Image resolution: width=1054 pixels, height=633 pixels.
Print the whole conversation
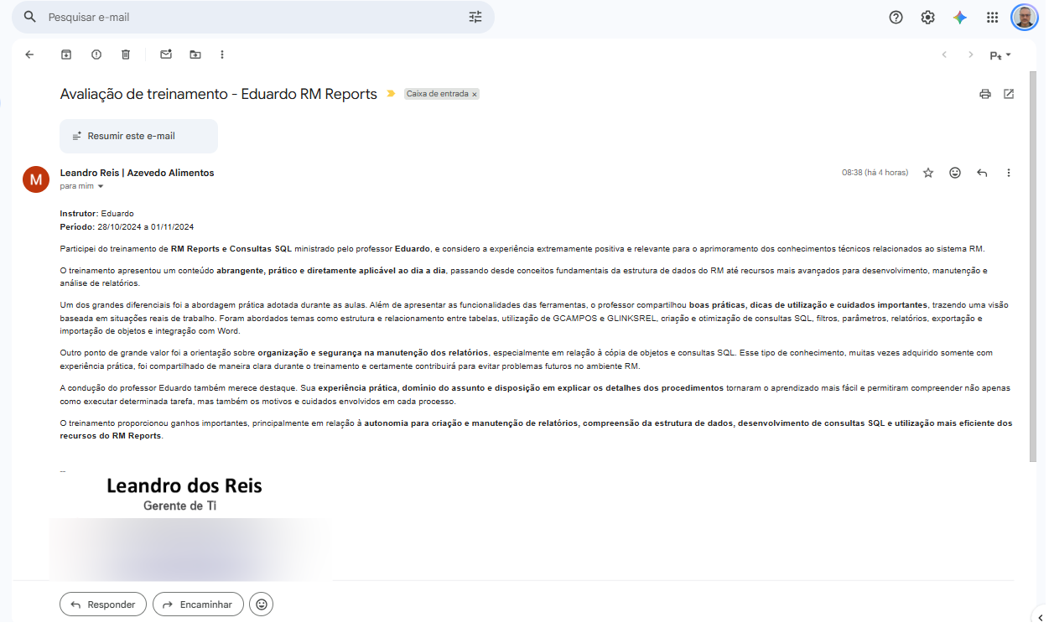pos(985,94)
